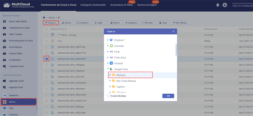Click Anteprima toolbar button
This screenshot has height=116, width=253.
point(131,23)
